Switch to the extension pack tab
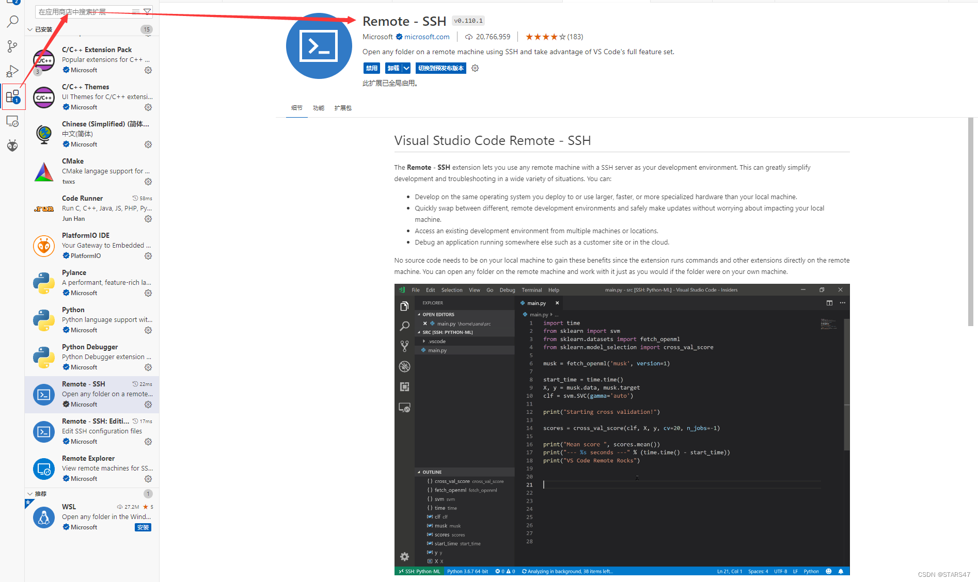The image size is (978, 582). [343, 108]
